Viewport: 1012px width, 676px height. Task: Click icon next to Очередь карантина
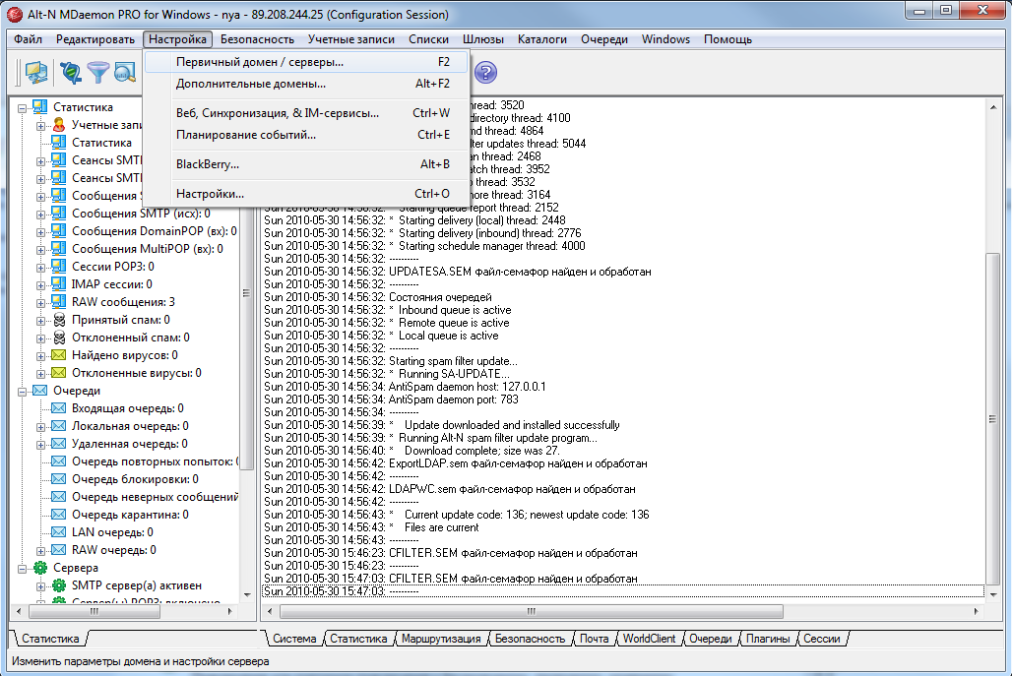[x=59, y=515]
